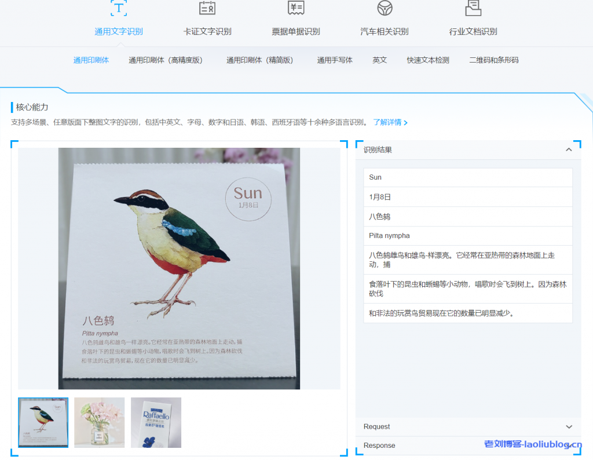Viewport: 593px width, 460px height.
Task: Click the 票据单据识别 bill recognition icon
Action: click(295, 9)
